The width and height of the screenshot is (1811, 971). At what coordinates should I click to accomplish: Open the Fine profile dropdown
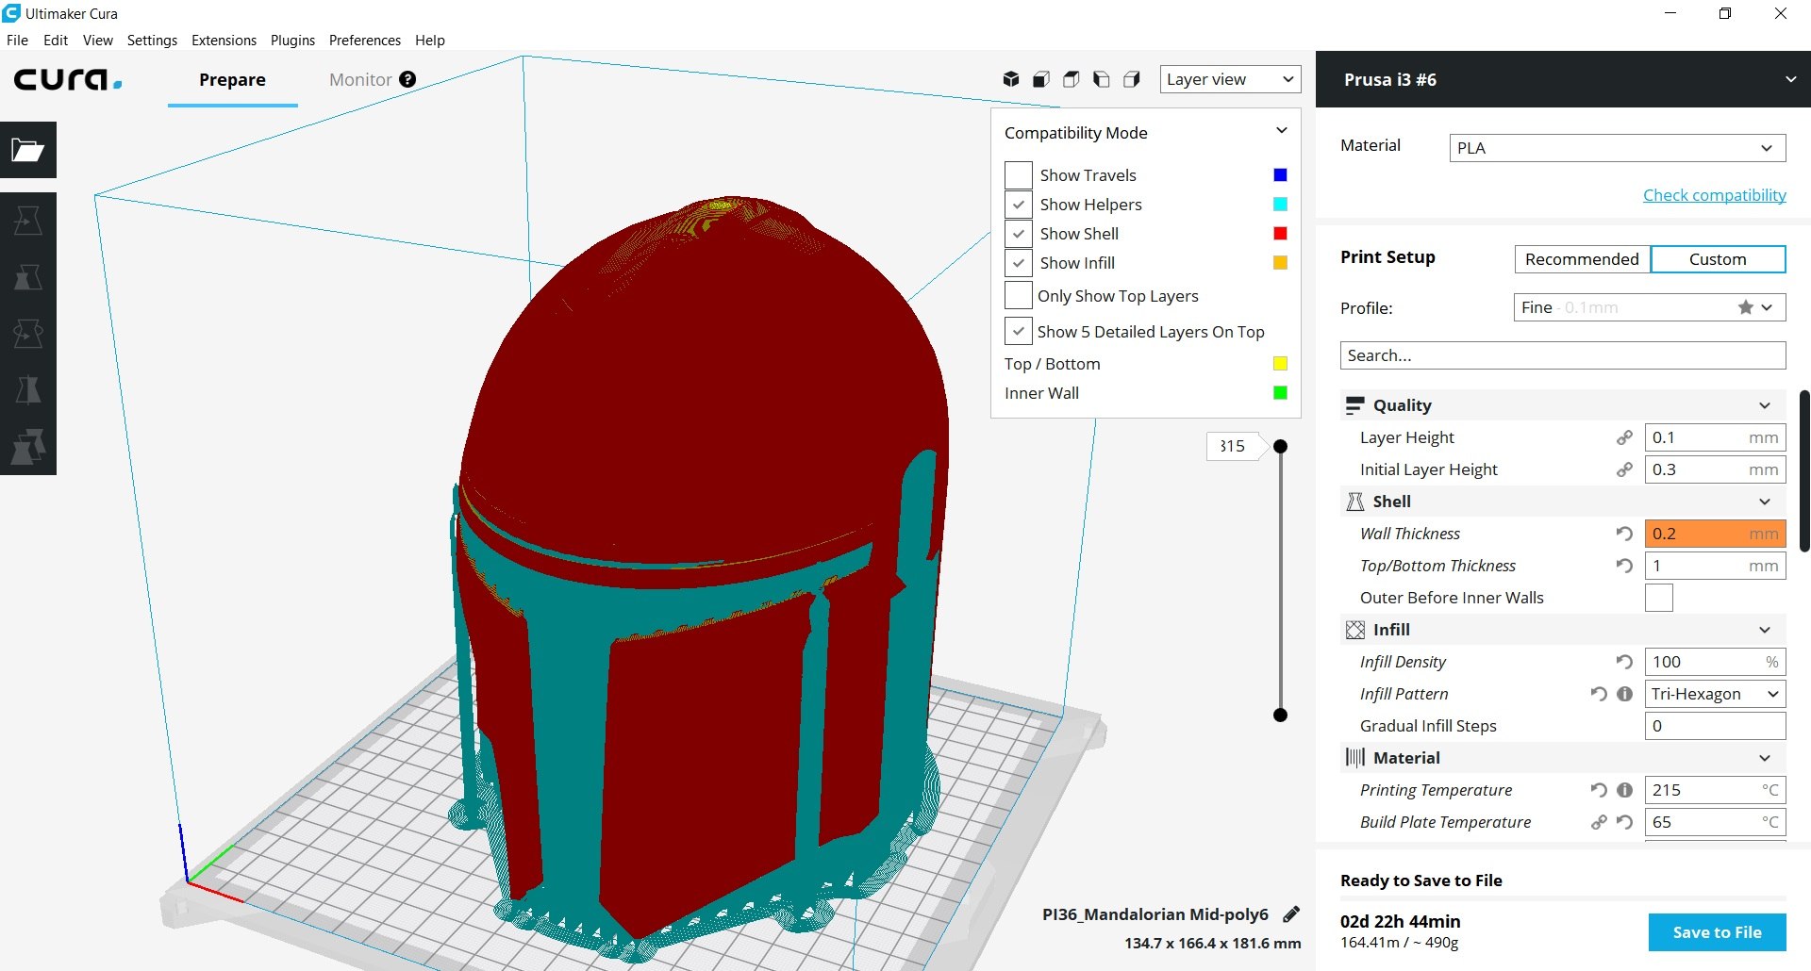[1650, 307]
